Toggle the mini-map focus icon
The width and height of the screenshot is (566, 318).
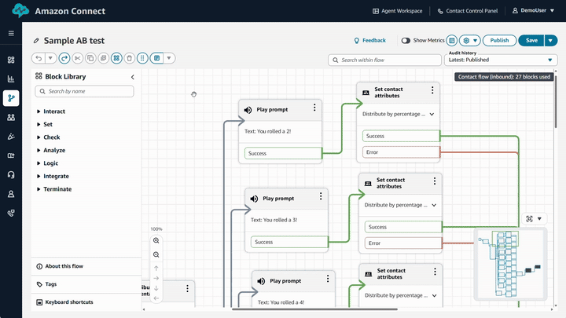pyautogui.click(x=529, y=219)
